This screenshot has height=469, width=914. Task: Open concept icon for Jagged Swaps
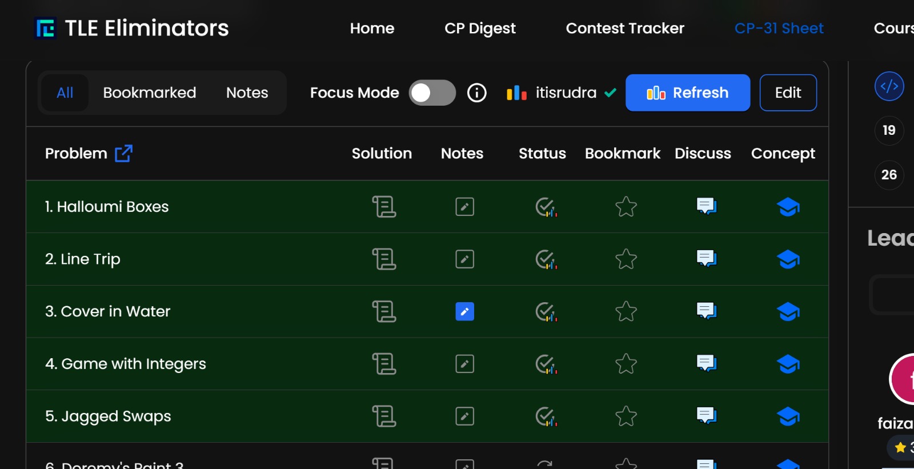(788, 416)
